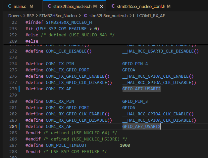Click COM1_RX_GPIO_CLK_ENABLE() macro name
Viewport: 208px width, 158px height.
coord(78,114)
